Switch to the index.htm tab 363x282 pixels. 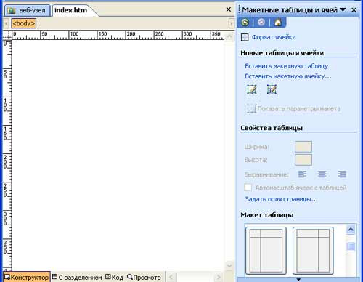[70, 10]
